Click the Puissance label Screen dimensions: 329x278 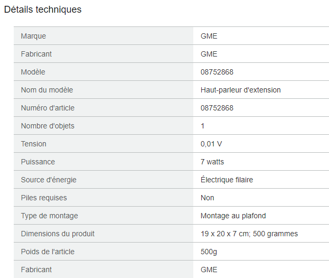[x=38, y=162]
